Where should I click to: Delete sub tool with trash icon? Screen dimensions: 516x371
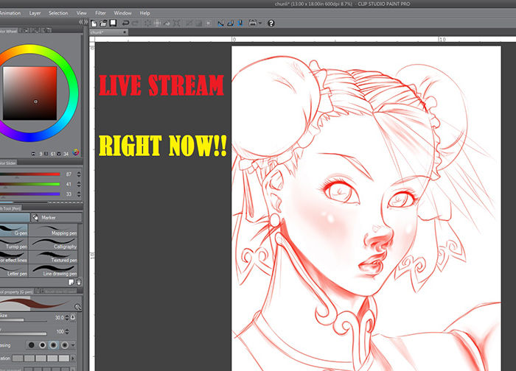click(x=79, y=282)
